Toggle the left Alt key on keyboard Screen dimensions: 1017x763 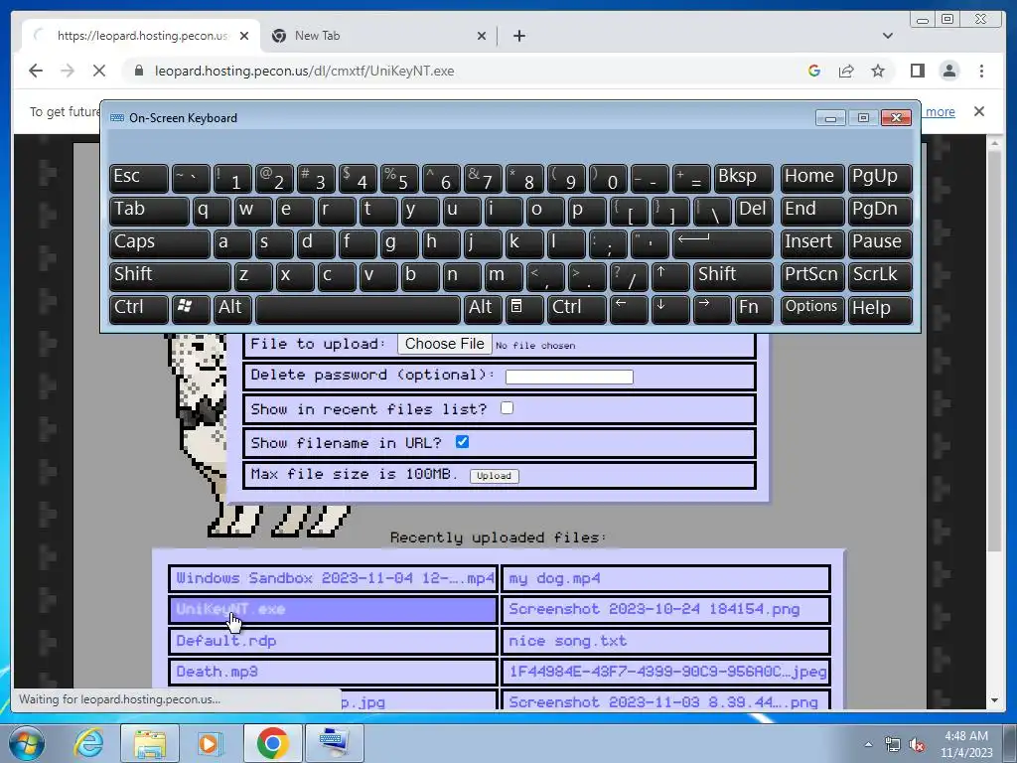[x=232, y=309]
